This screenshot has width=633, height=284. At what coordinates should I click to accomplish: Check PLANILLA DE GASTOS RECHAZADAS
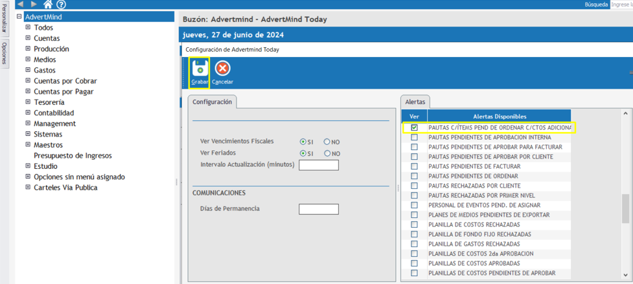point(414,244)
